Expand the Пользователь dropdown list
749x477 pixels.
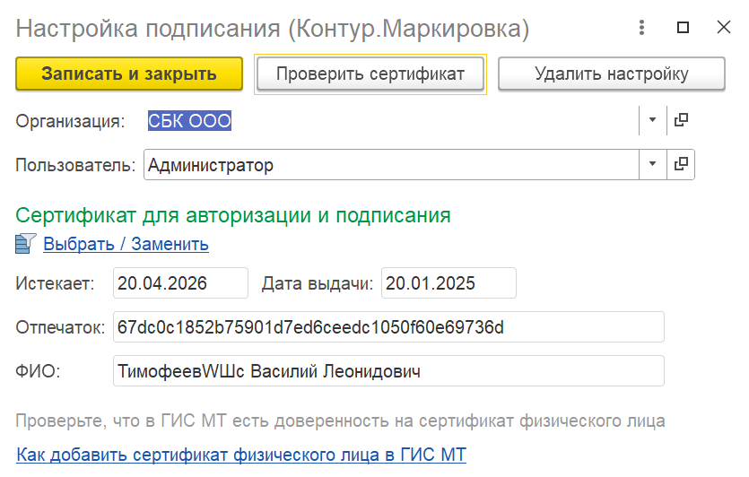[652, 164]
